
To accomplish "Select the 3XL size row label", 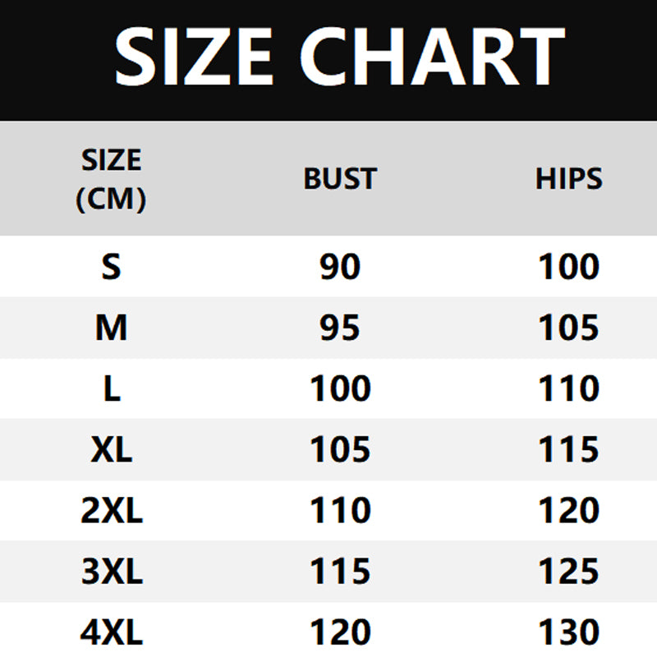I will pos(111,572).
